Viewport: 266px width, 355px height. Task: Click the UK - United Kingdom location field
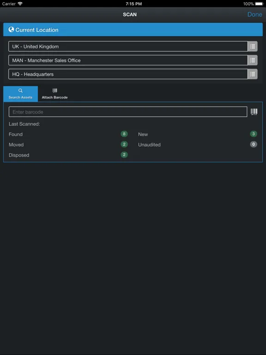pos(128,46)
